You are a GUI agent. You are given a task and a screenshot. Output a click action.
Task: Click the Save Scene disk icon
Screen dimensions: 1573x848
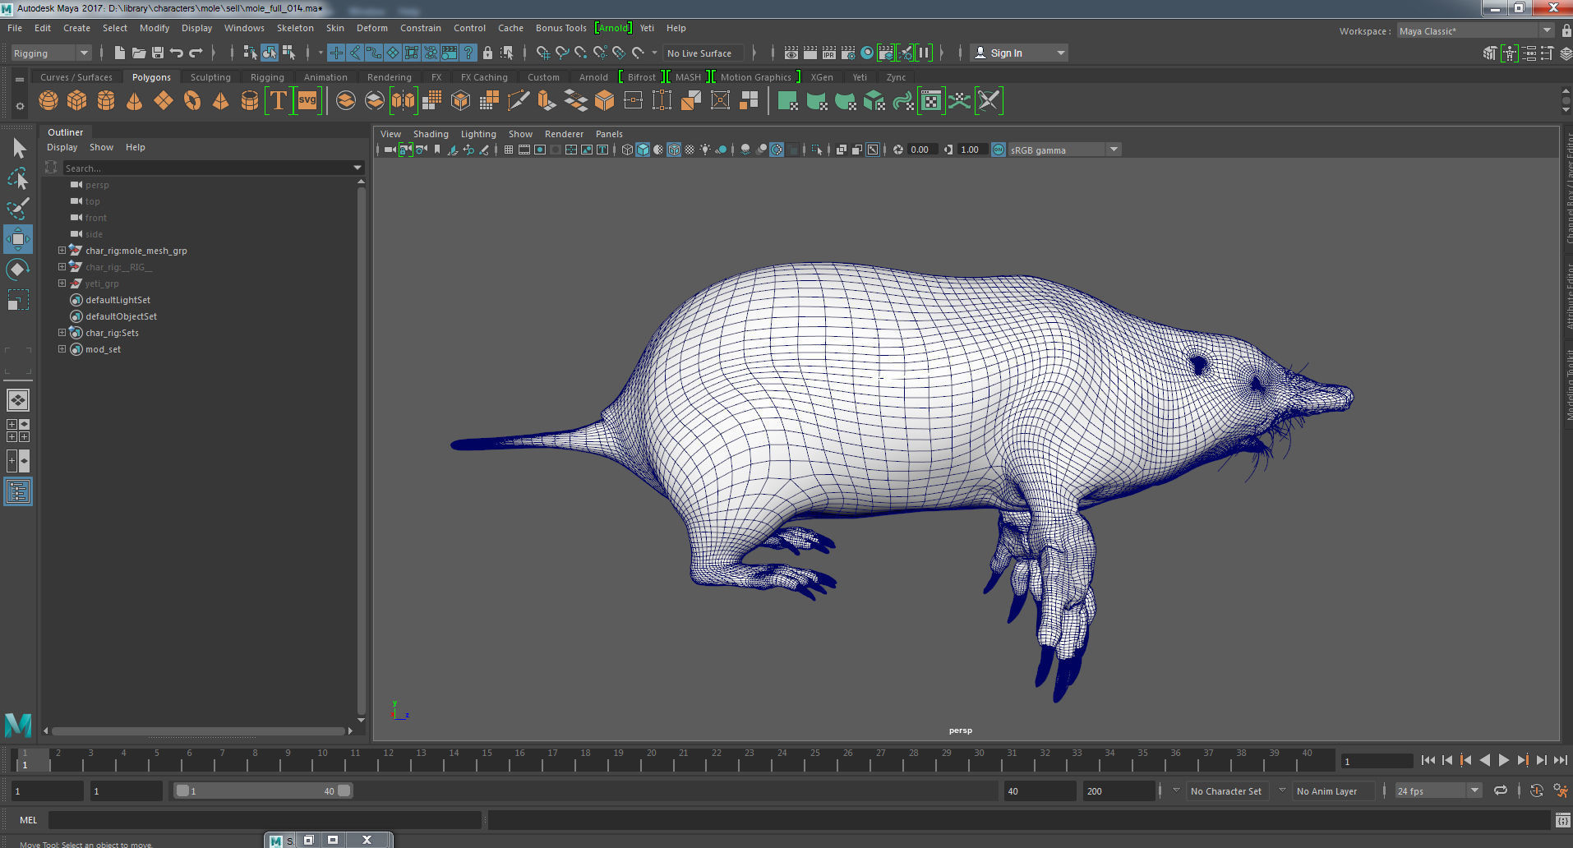click(x=158, y=53)
